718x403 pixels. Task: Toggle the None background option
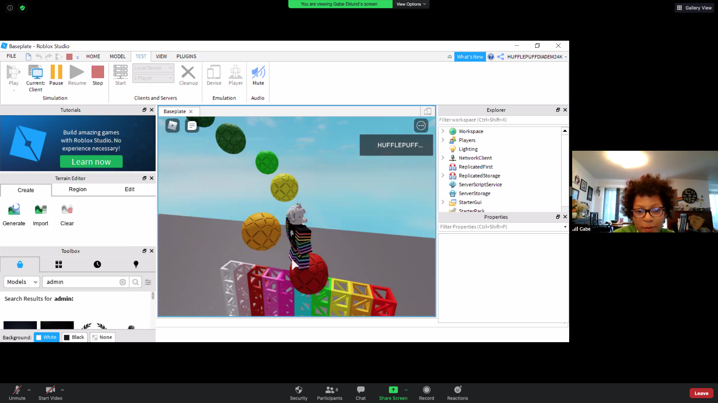coord(102,337)
